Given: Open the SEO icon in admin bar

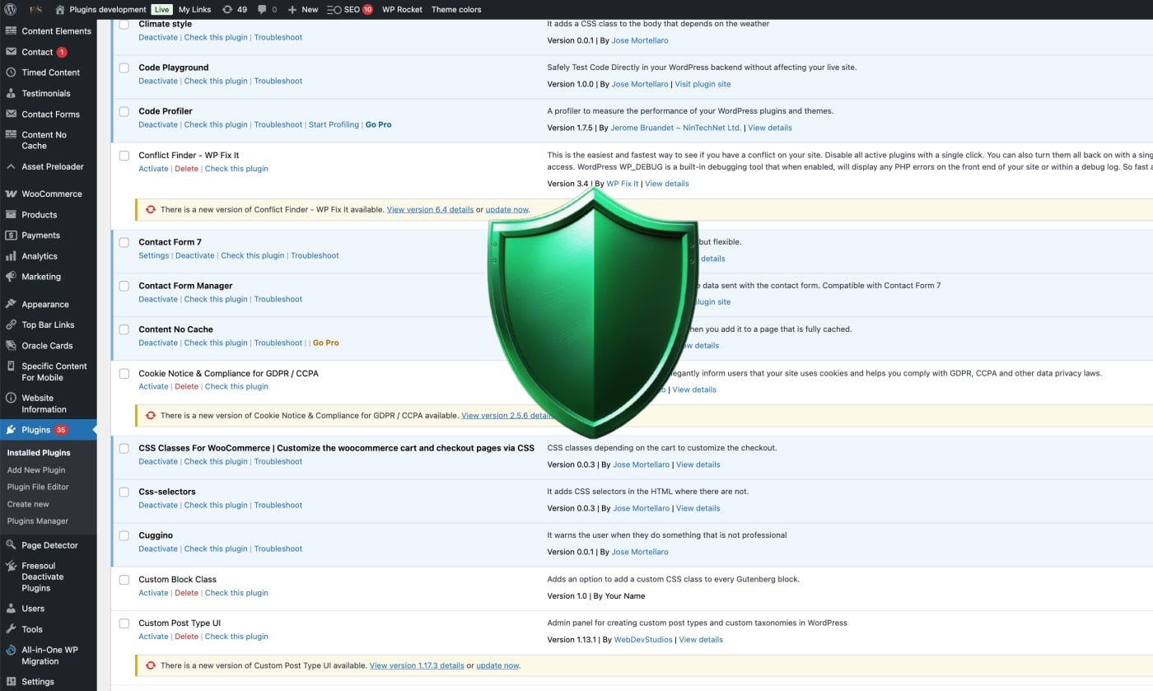Looking at the screenshot, I should point(334,9).
